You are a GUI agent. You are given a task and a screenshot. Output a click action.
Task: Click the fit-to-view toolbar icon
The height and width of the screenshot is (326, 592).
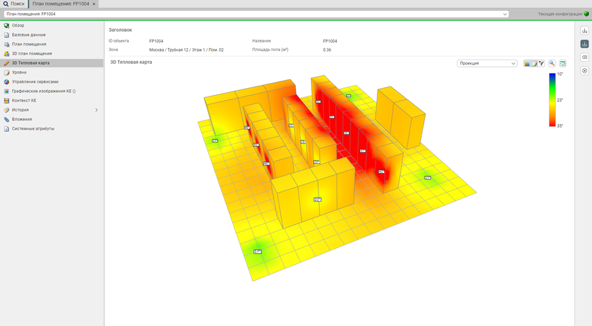tap(563, 64)
